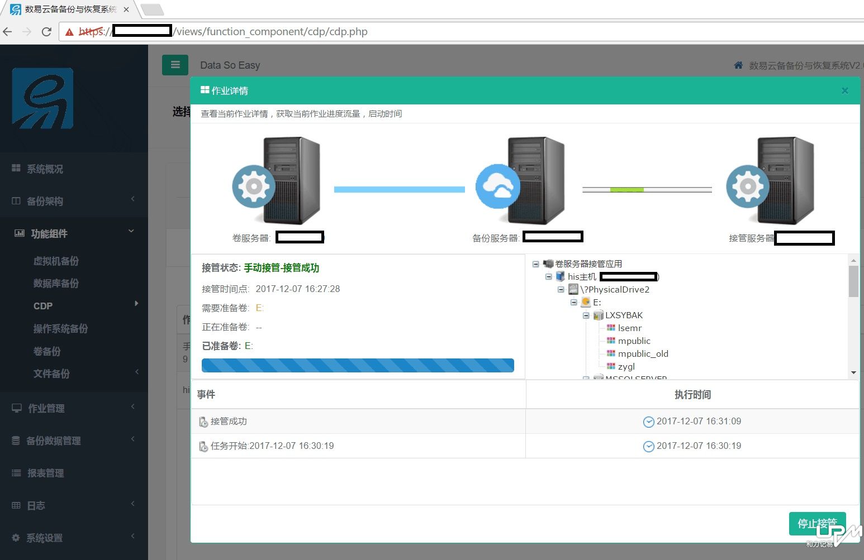
Task: Open the 数据库备份 submenu item
Action: [56, 283]
